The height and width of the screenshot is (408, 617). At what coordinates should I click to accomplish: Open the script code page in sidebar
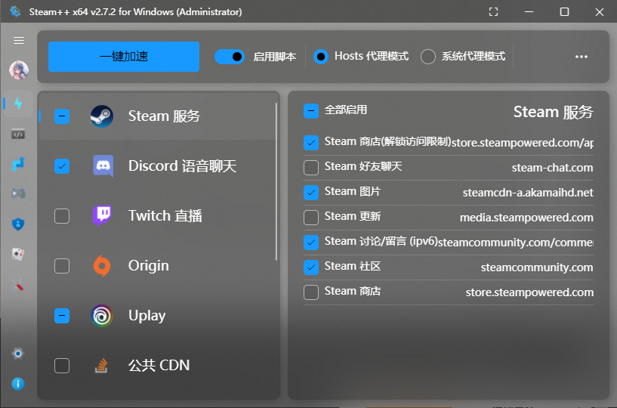point(18,134)
